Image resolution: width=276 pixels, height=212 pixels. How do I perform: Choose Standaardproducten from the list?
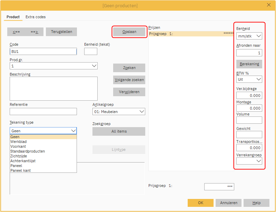tap(28, 151)
